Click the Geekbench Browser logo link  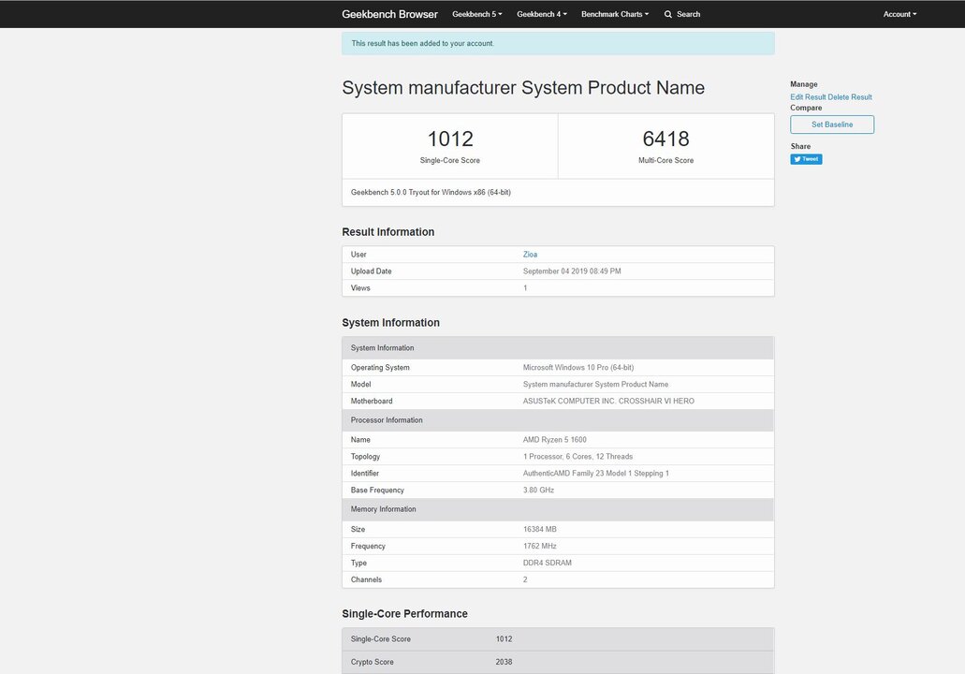coord(389,14)
